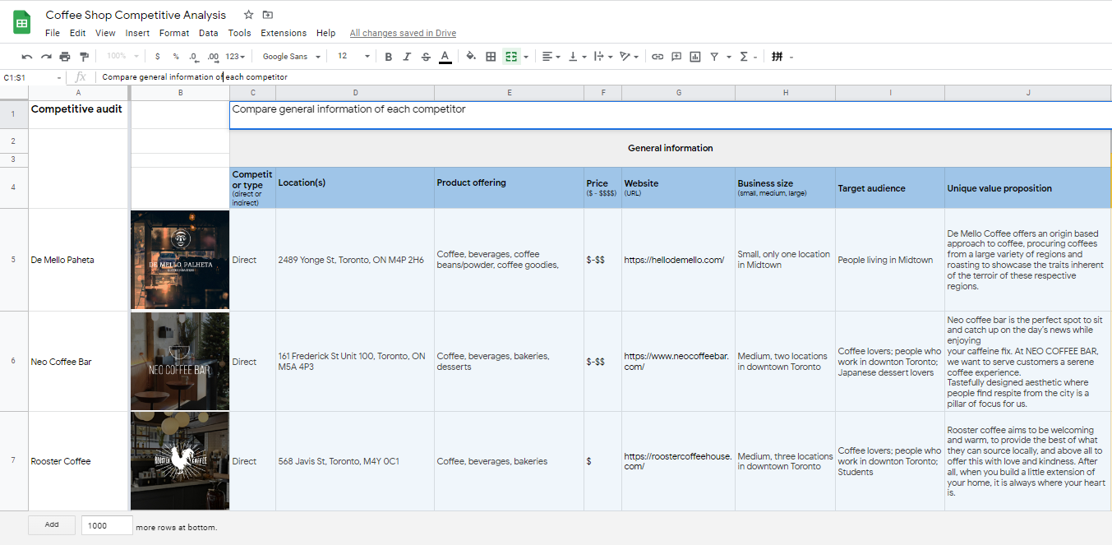Toggle the Merge cells button
Image resolution: width=1112 pixels, height=545 pixels.
[511, 57]
